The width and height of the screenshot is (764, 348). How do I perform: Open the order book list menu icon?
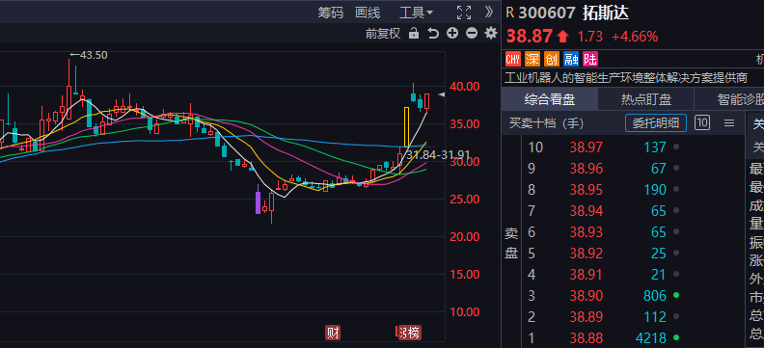(729, 123)
